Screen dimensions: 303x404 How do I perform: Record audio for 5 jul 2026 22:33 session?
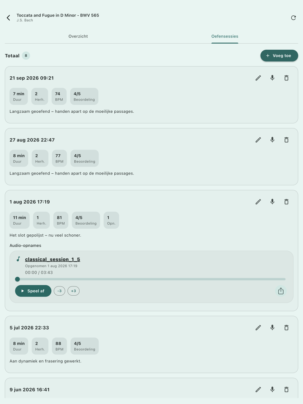coord(272,328)
